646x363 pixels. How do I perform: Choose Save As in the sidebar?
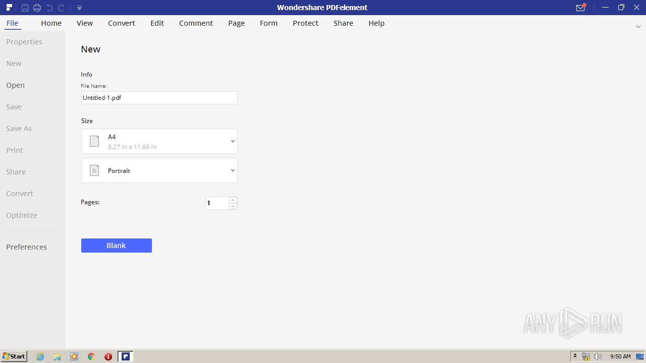click(x=19, y=129)
